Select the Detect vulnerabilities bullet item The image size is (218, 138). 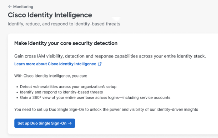point(68,87)
